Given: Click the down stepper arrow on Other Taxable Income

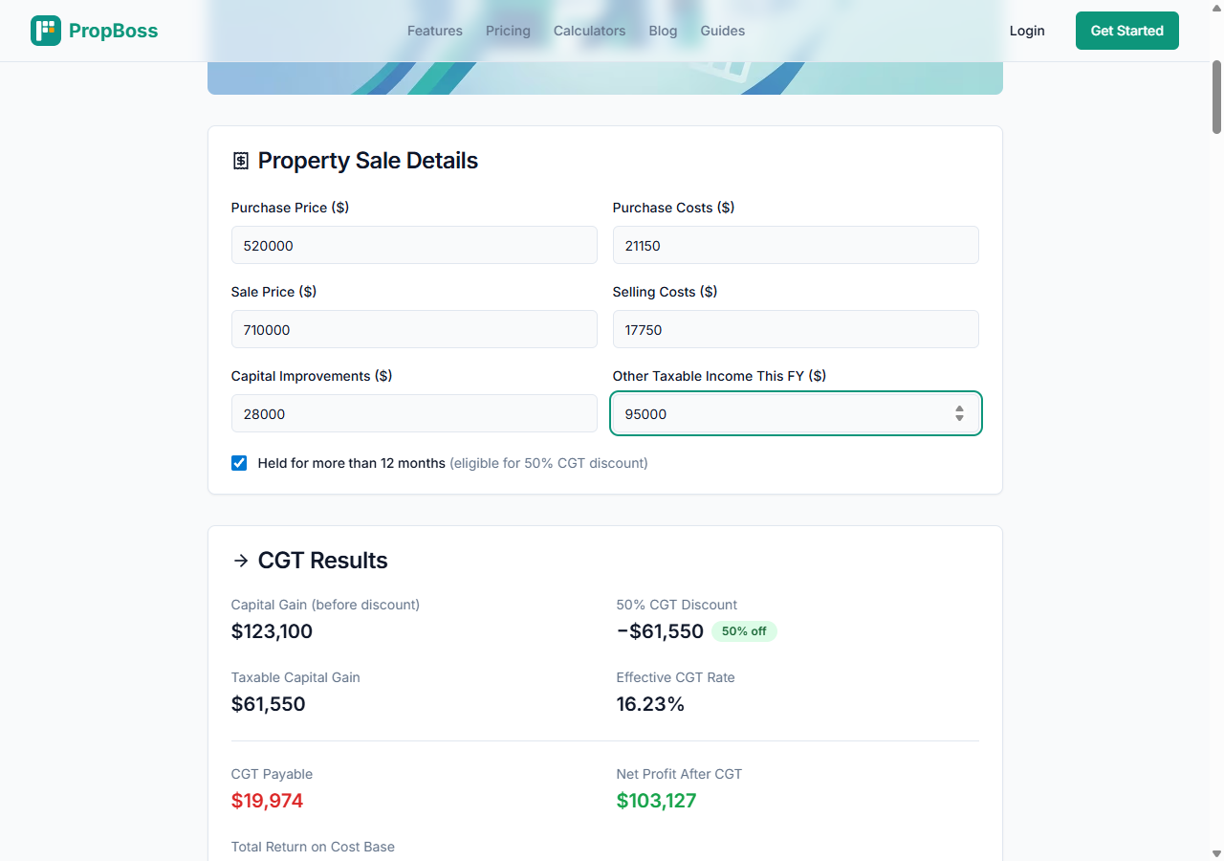Looking at the screenshot, I should coord(959,418).
